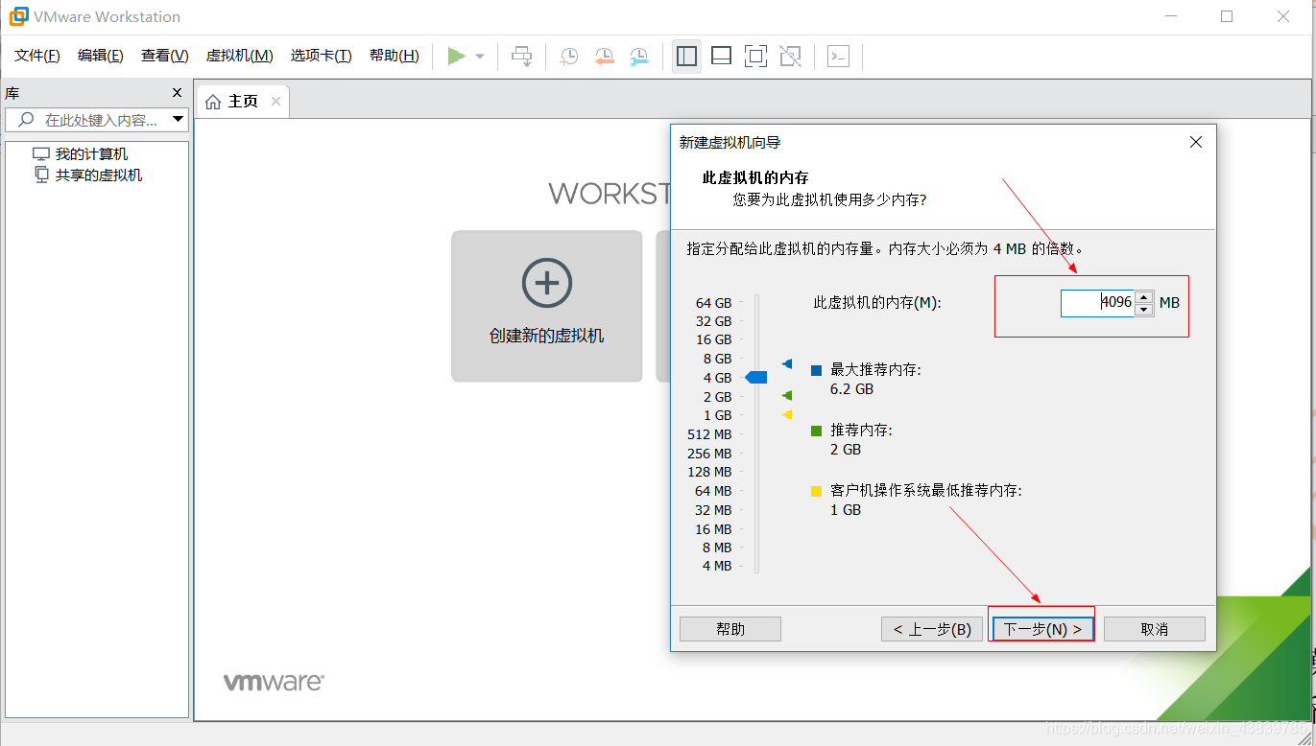Show the thumbnail bar

coord(721,56)
